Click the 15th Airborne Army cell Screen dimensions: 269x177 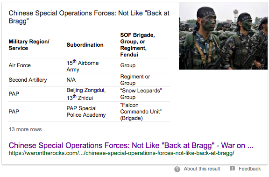(83, 66)
